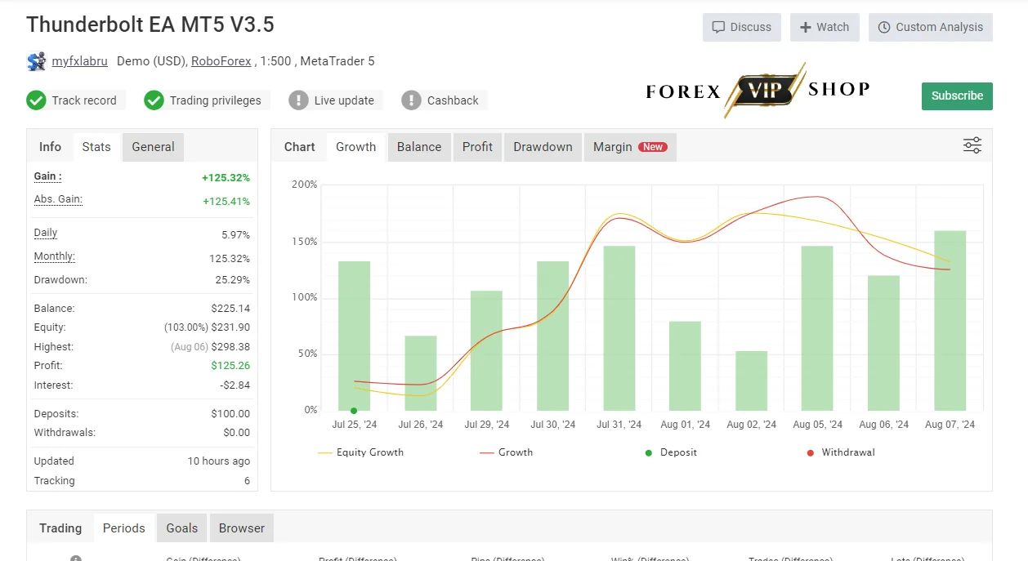Open the Margin chart tab
1028x561 pixels.
pos(630,147)
